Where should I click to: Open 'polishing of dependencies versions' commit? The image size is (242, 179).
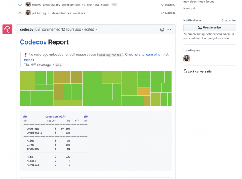58,13
